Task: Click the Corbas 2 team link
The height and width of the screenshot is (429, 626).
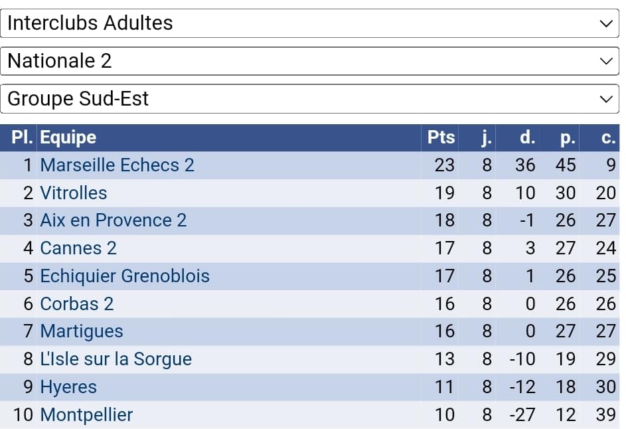Action: point(76,303)
